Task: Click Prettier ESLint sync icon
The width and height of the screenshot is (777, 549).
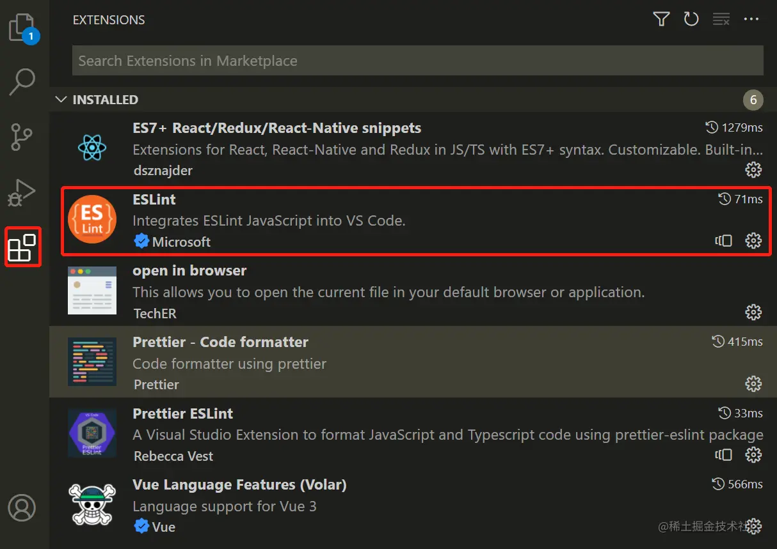Action: click(x=724, y=455)
